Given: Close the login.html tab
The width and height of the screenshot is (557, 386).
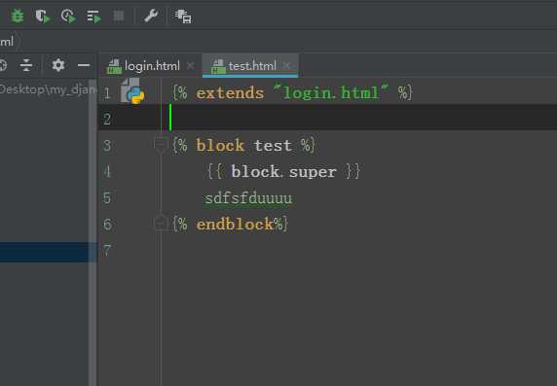Looking at the screenshot, I should point(191,66).
